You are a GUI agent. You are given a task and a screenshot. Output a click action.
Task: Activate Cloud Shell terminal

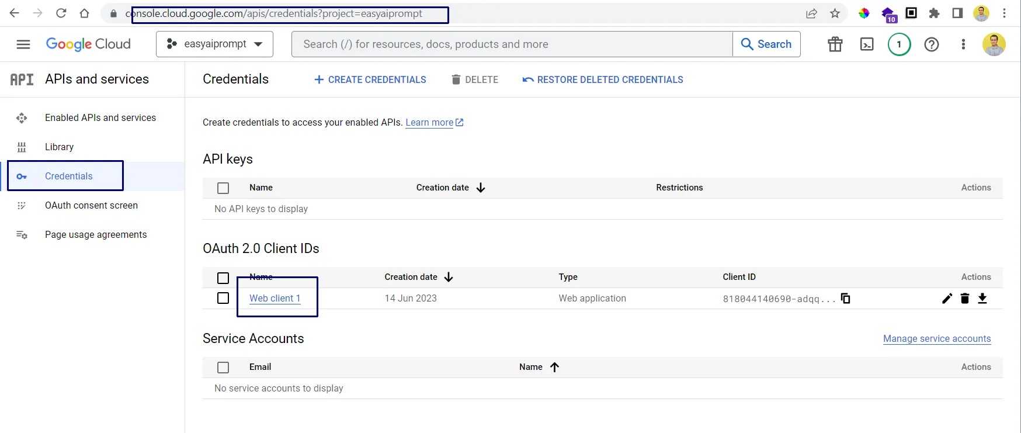[867, 44]
